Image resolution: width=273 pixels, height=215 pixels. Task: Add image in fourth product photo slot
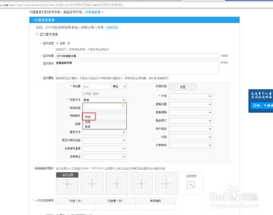point(141,183)
